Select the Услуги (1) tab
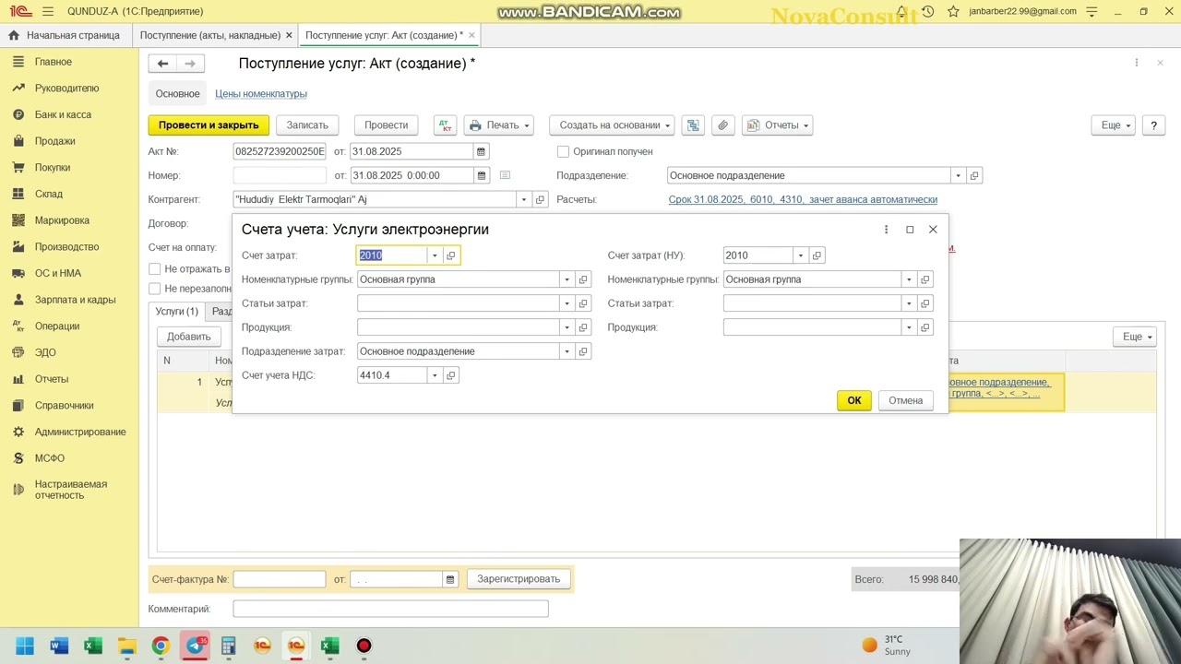This screenshot has width=1181, height=664. click(x=176, y=312)
